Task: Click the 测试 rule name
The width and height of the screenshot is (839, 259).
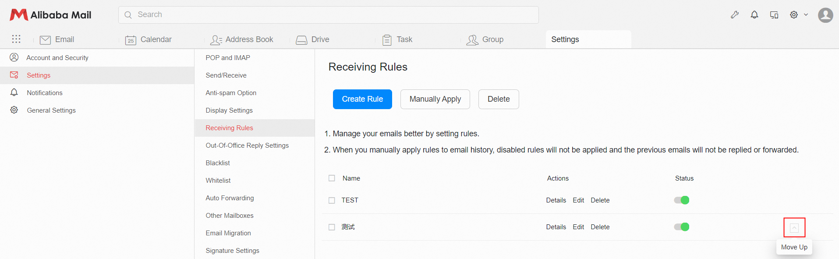Action: pos(348,227)
